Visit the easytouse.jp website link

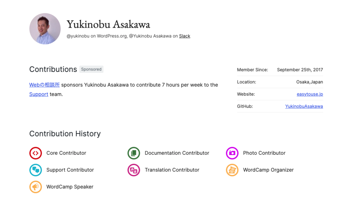click(310, 94)
